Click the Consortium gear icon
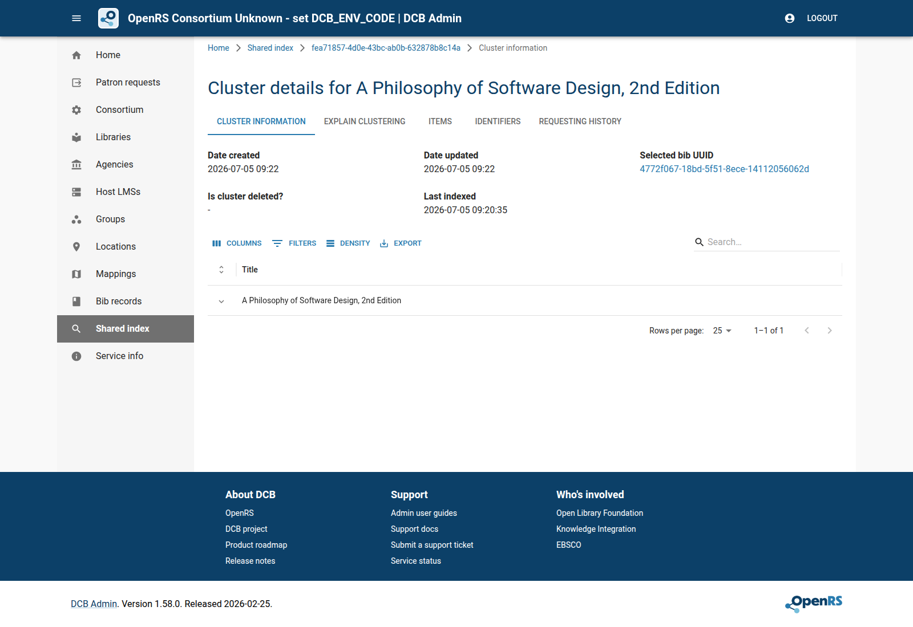Screen dimensions: 913x627 76,110
